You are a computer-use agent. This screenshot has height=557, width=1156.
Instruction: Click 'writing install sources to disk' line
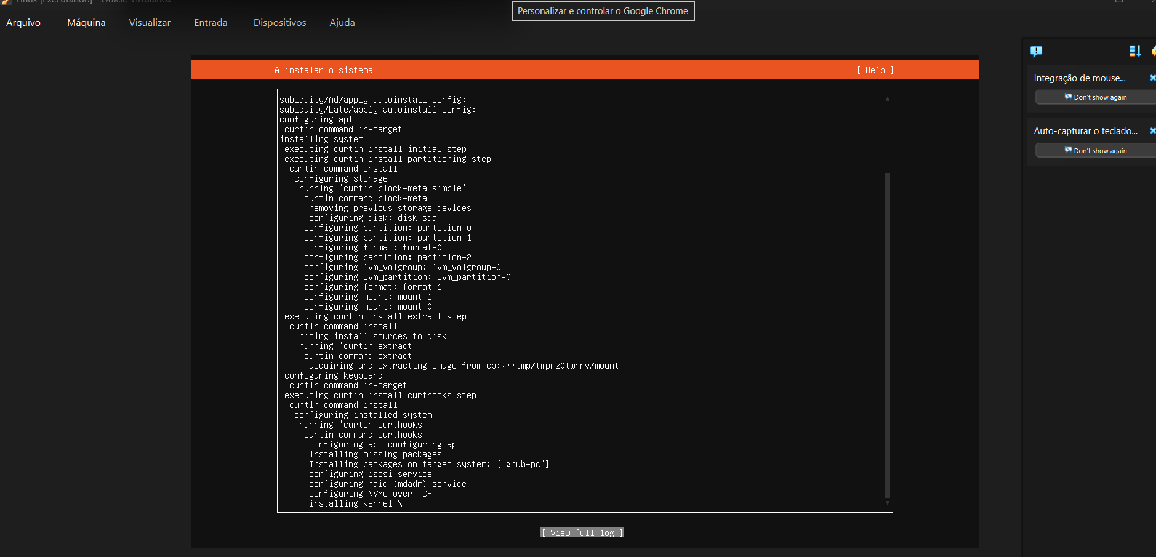[x=371, y=336]
